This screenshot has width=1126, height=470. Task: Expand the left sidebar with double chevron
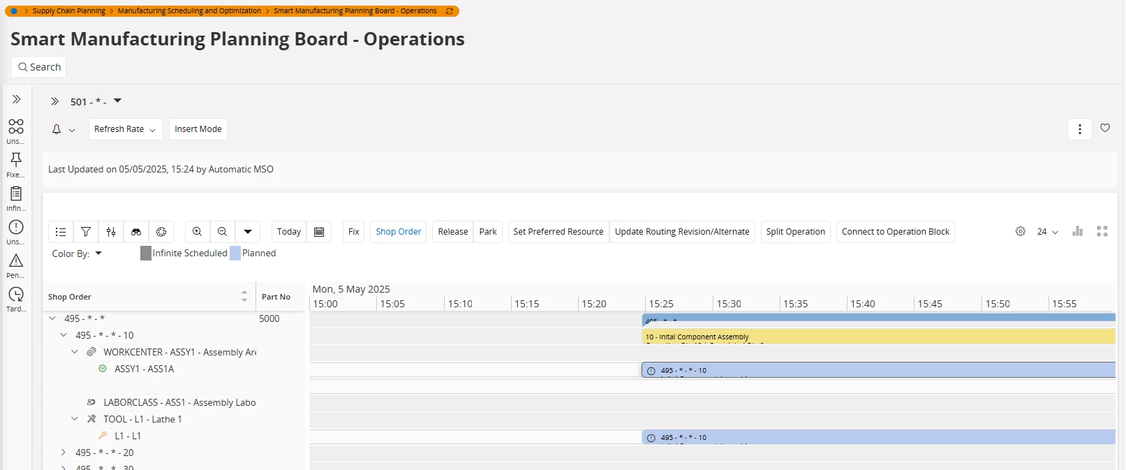coord(16,99)
